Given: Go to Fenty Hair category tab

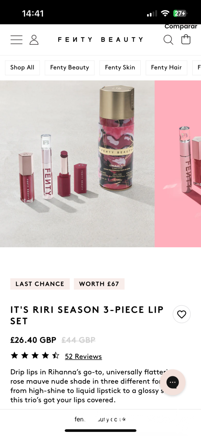Looking at the screenshot, I should click(x=166, y=68).
